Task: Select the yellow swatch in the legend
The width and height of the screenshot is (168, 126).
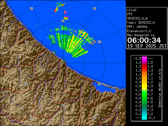Action: pyautogui.click(x=144, y=86)
